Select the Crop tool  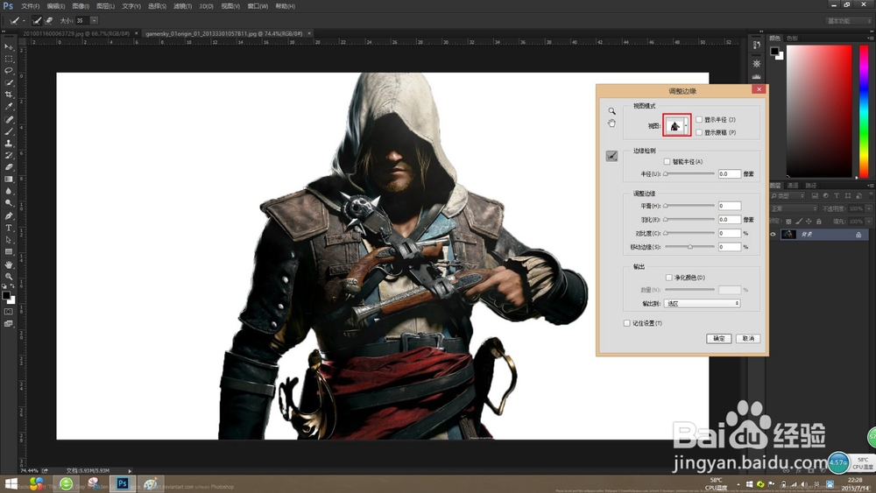point(9,95)
